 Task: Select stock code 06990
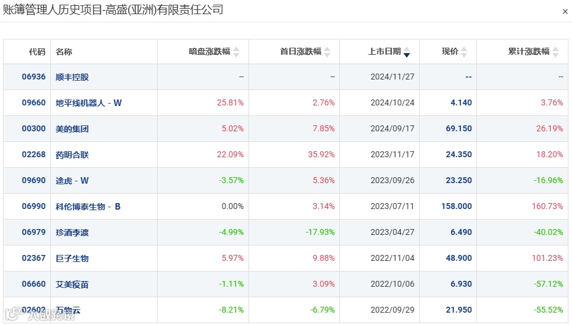[x=34, y=206]
